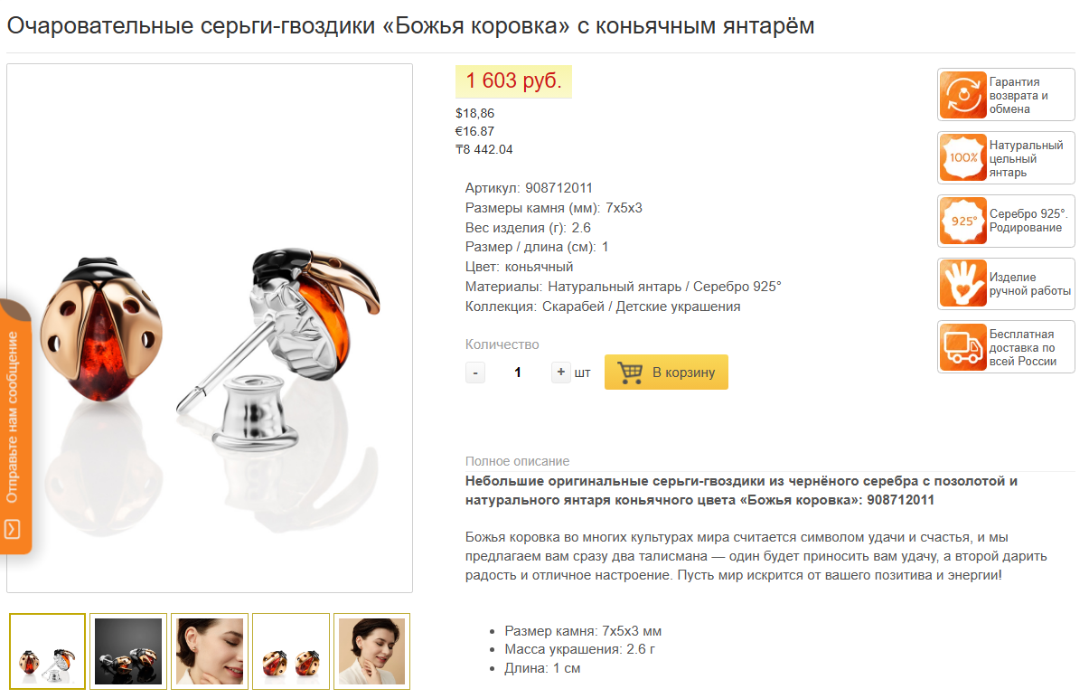This screenshot has width=1089, height=698.
Task: Increase quantity with the plus button
Action: point(561,373)
